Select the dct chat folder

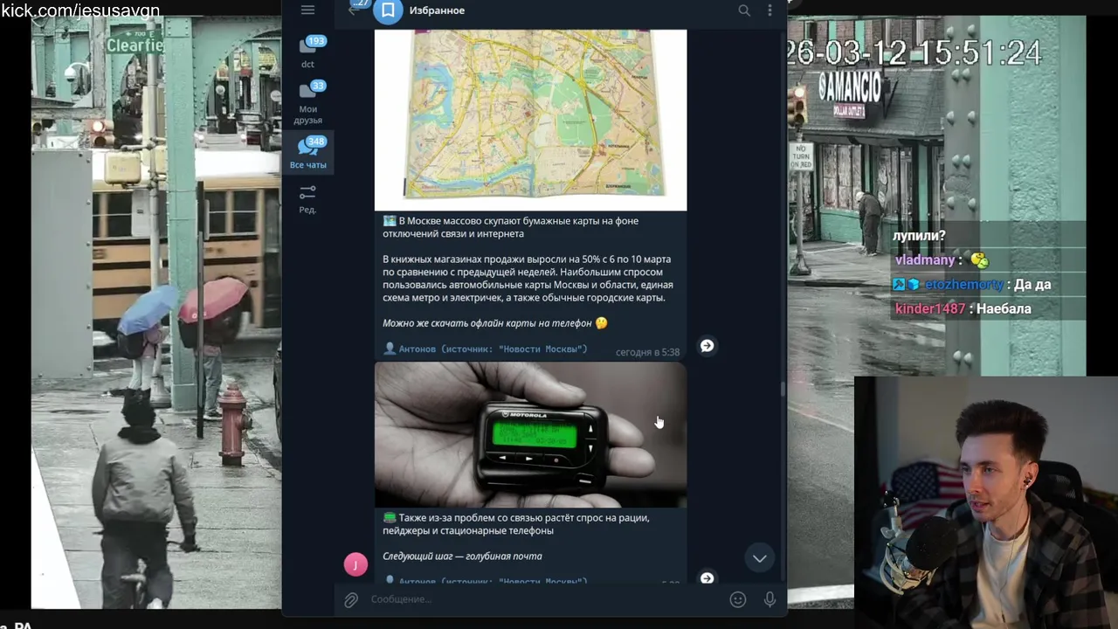tap(307, 52)
